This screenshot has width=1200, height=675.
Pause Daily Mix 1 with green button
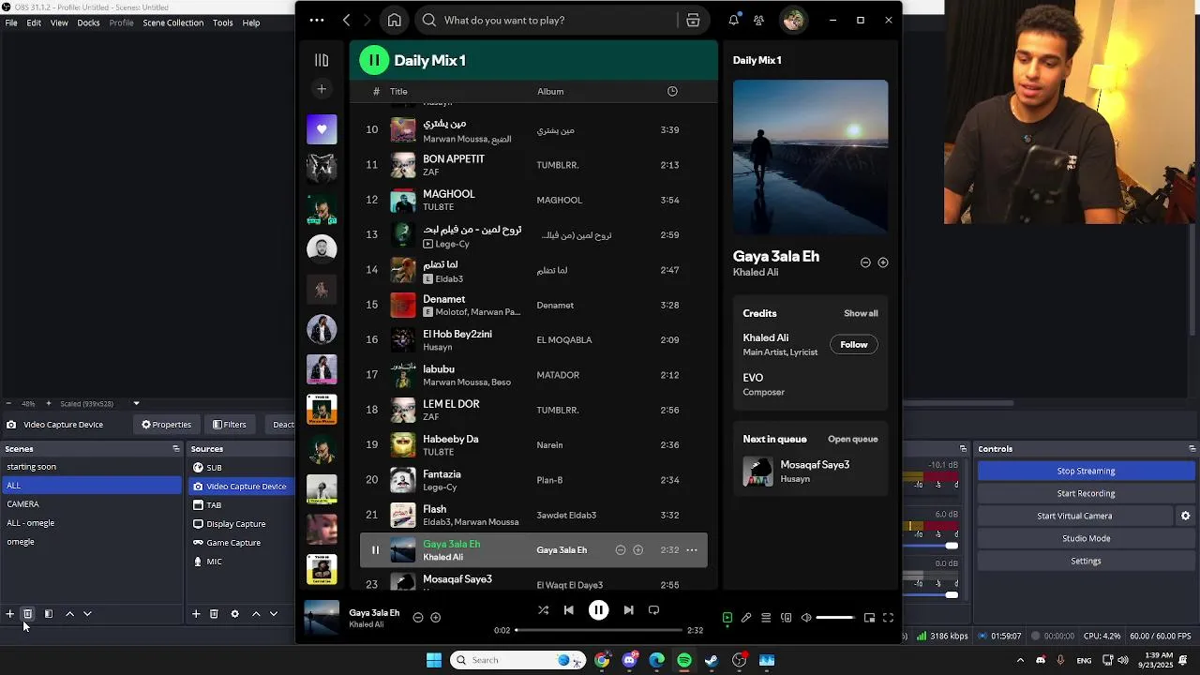click(374, 60)
